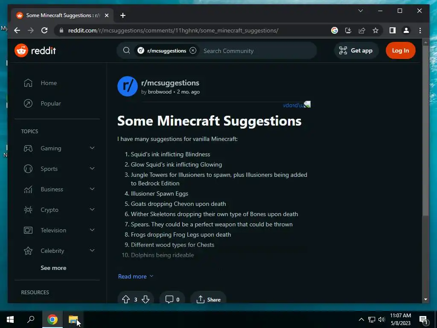Image resolution: width=437 pixels, height=328 pixels.
Task: Click the r/ community avatar
Action: [128, 86]
